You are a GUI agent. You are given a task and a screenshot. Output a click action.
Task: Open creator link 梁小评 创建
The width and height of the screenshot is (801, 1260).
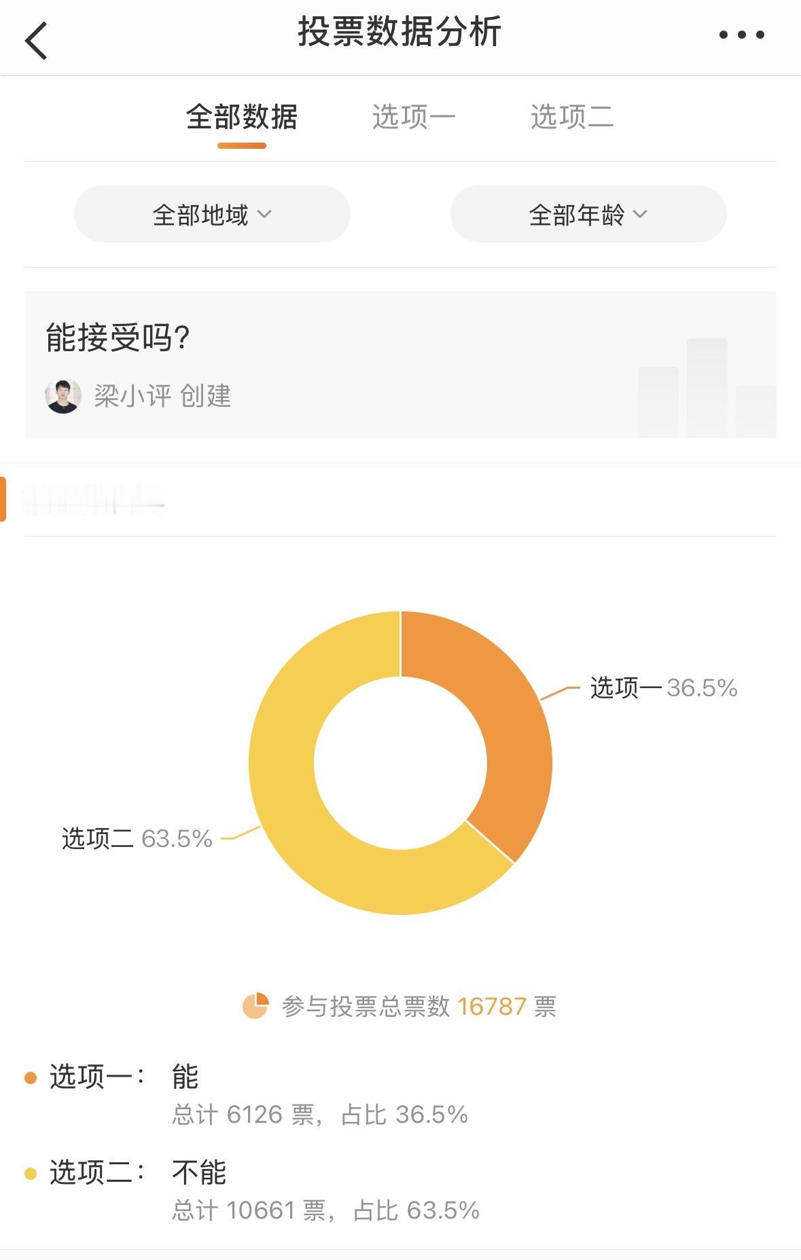[162, 396]
